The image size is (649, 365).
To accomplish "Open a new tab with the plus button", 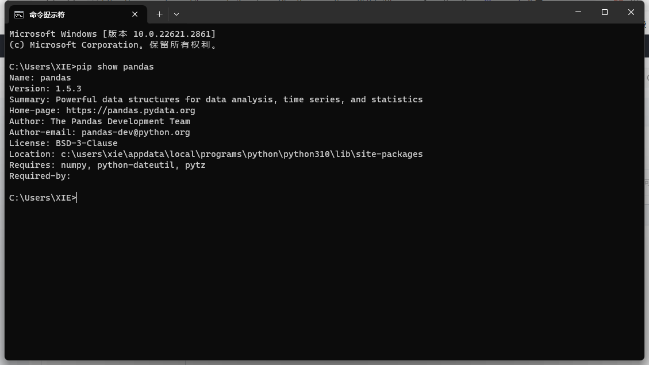I will [159, 14].
